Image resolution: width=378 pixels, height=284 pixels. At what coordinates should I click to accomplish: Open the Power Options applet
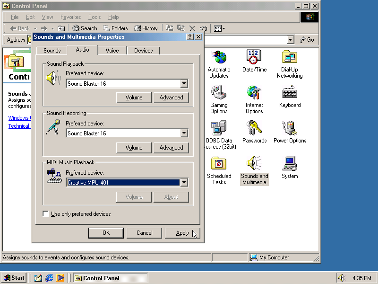coord(289,129)
